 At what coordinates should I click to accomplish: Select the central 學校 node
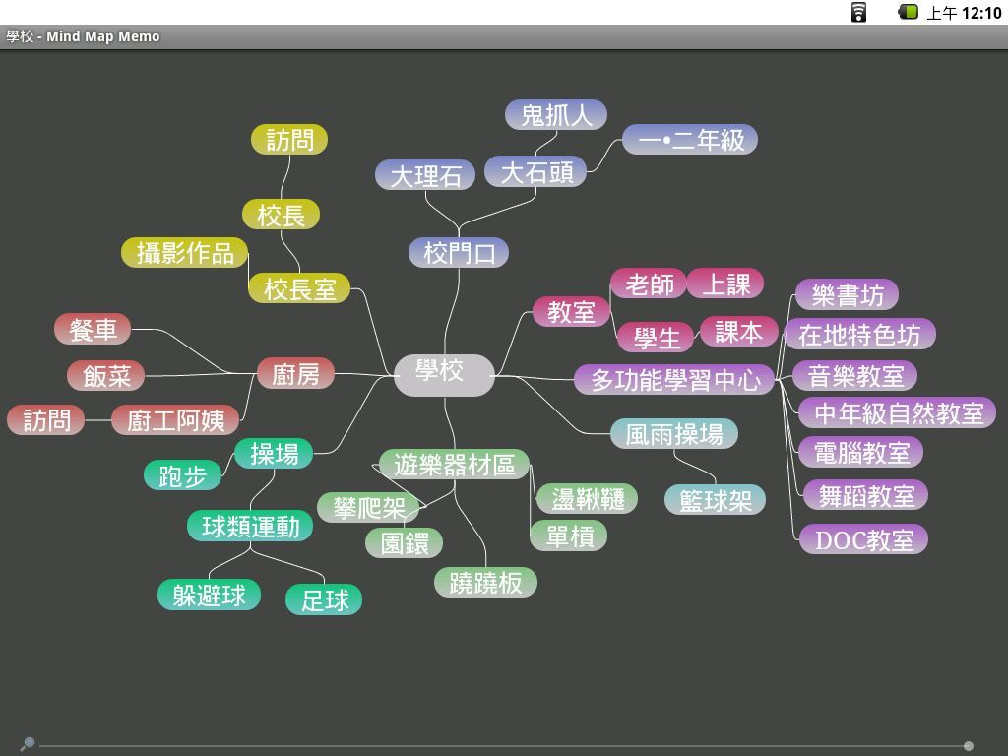pyautogui.click(x=443, y=373)
